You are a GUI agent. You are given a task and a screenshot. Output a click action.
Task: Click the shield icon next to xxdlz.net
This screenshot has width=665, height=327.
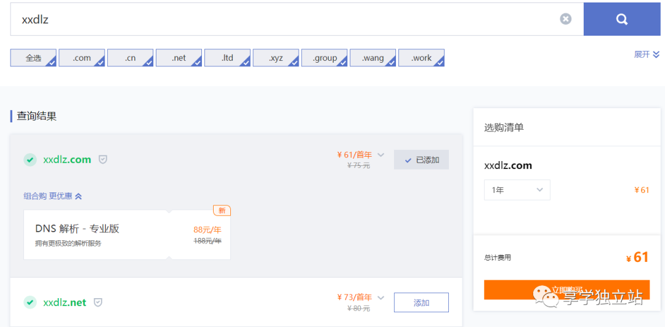tap(98, 302)
